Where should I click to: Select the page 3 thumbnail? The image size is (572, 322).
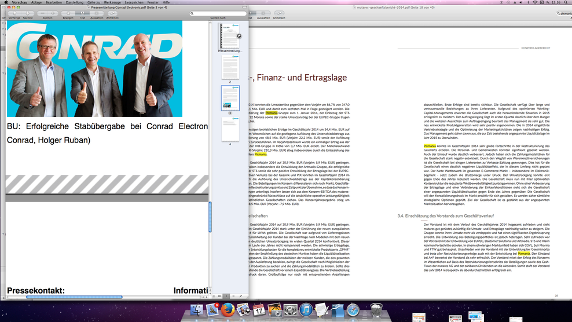230,98
